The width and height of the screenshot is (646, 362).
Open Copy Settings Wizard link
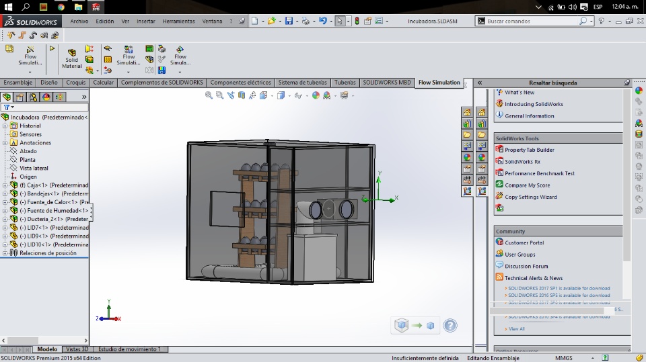(531, 197)
